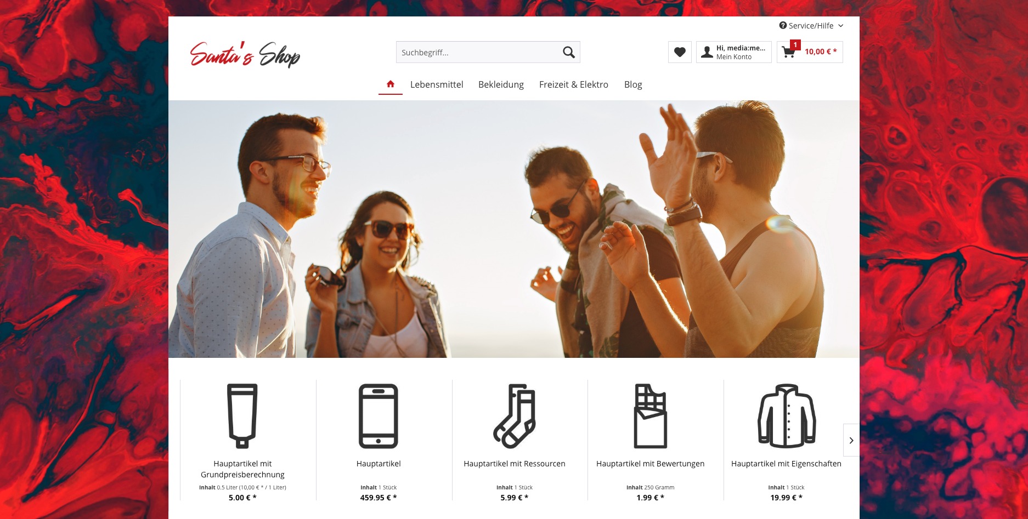This screenshot has height=519, width=1028.
Task: Click the Santa's Shop logo
Action: pyautogui.click(x=245, y=54)
